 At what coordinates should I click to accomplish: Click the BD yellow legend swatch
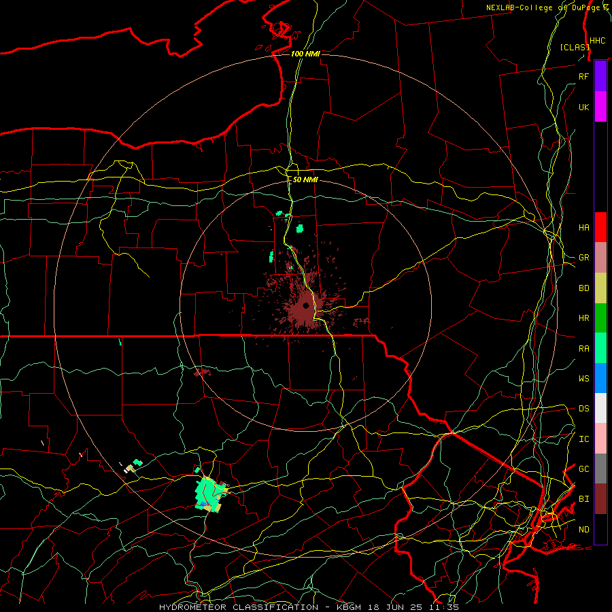[x=600, y=288]
